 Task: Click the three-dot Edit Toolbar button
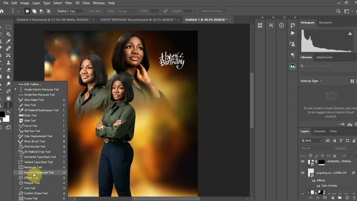8,105
